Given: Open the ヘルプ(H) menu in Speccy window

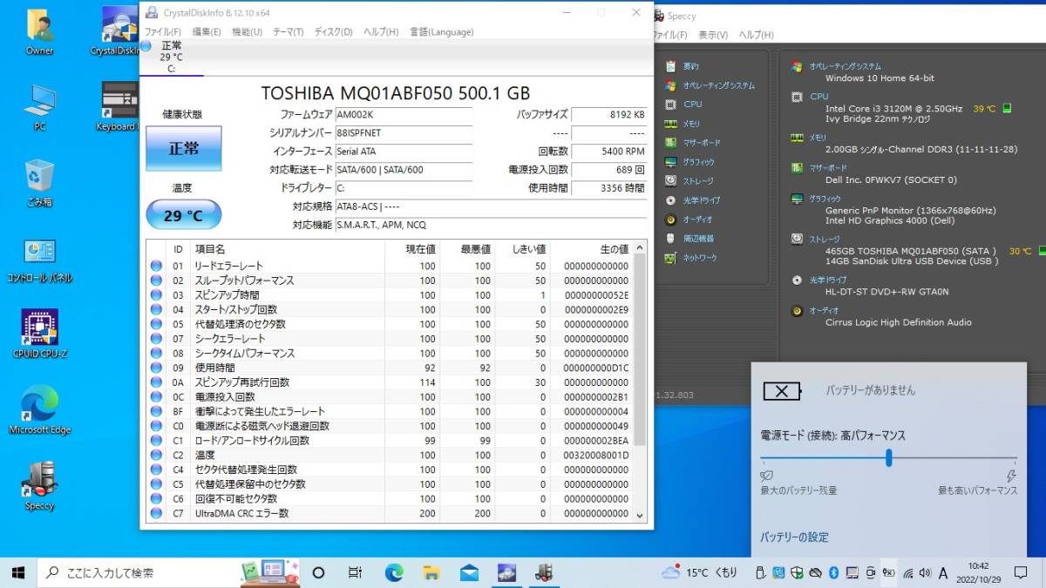Looking at the screenshot, I should pyautogui.click(x=757, y=35).
